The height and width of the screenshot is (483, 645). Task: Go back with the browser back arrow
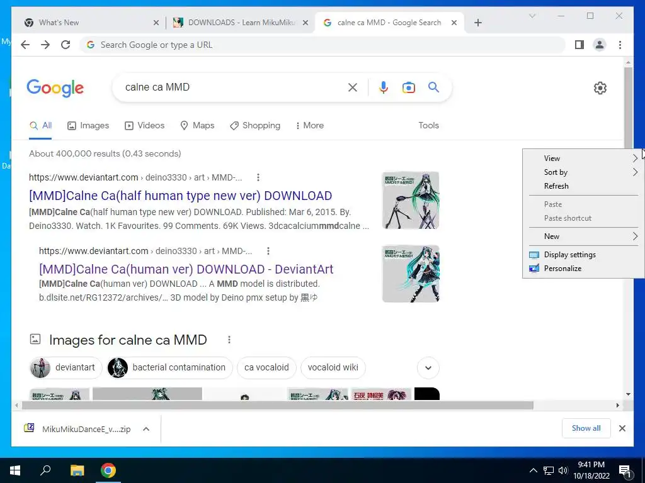(x=25, y=45)
